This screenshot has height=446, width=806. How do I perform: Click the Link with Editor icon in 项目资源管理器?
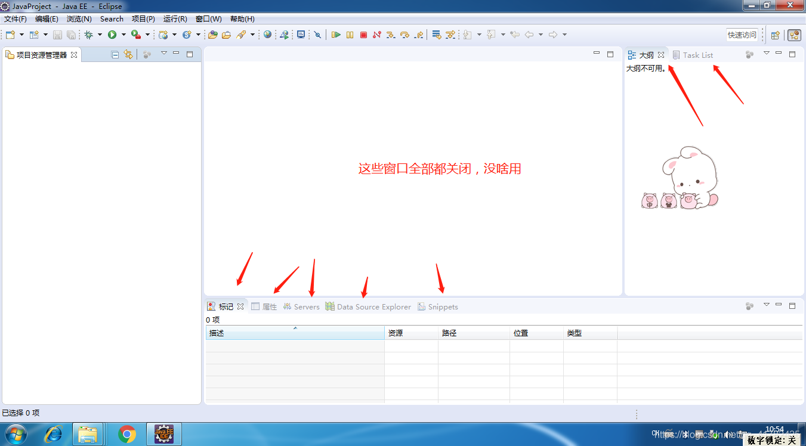129,54
